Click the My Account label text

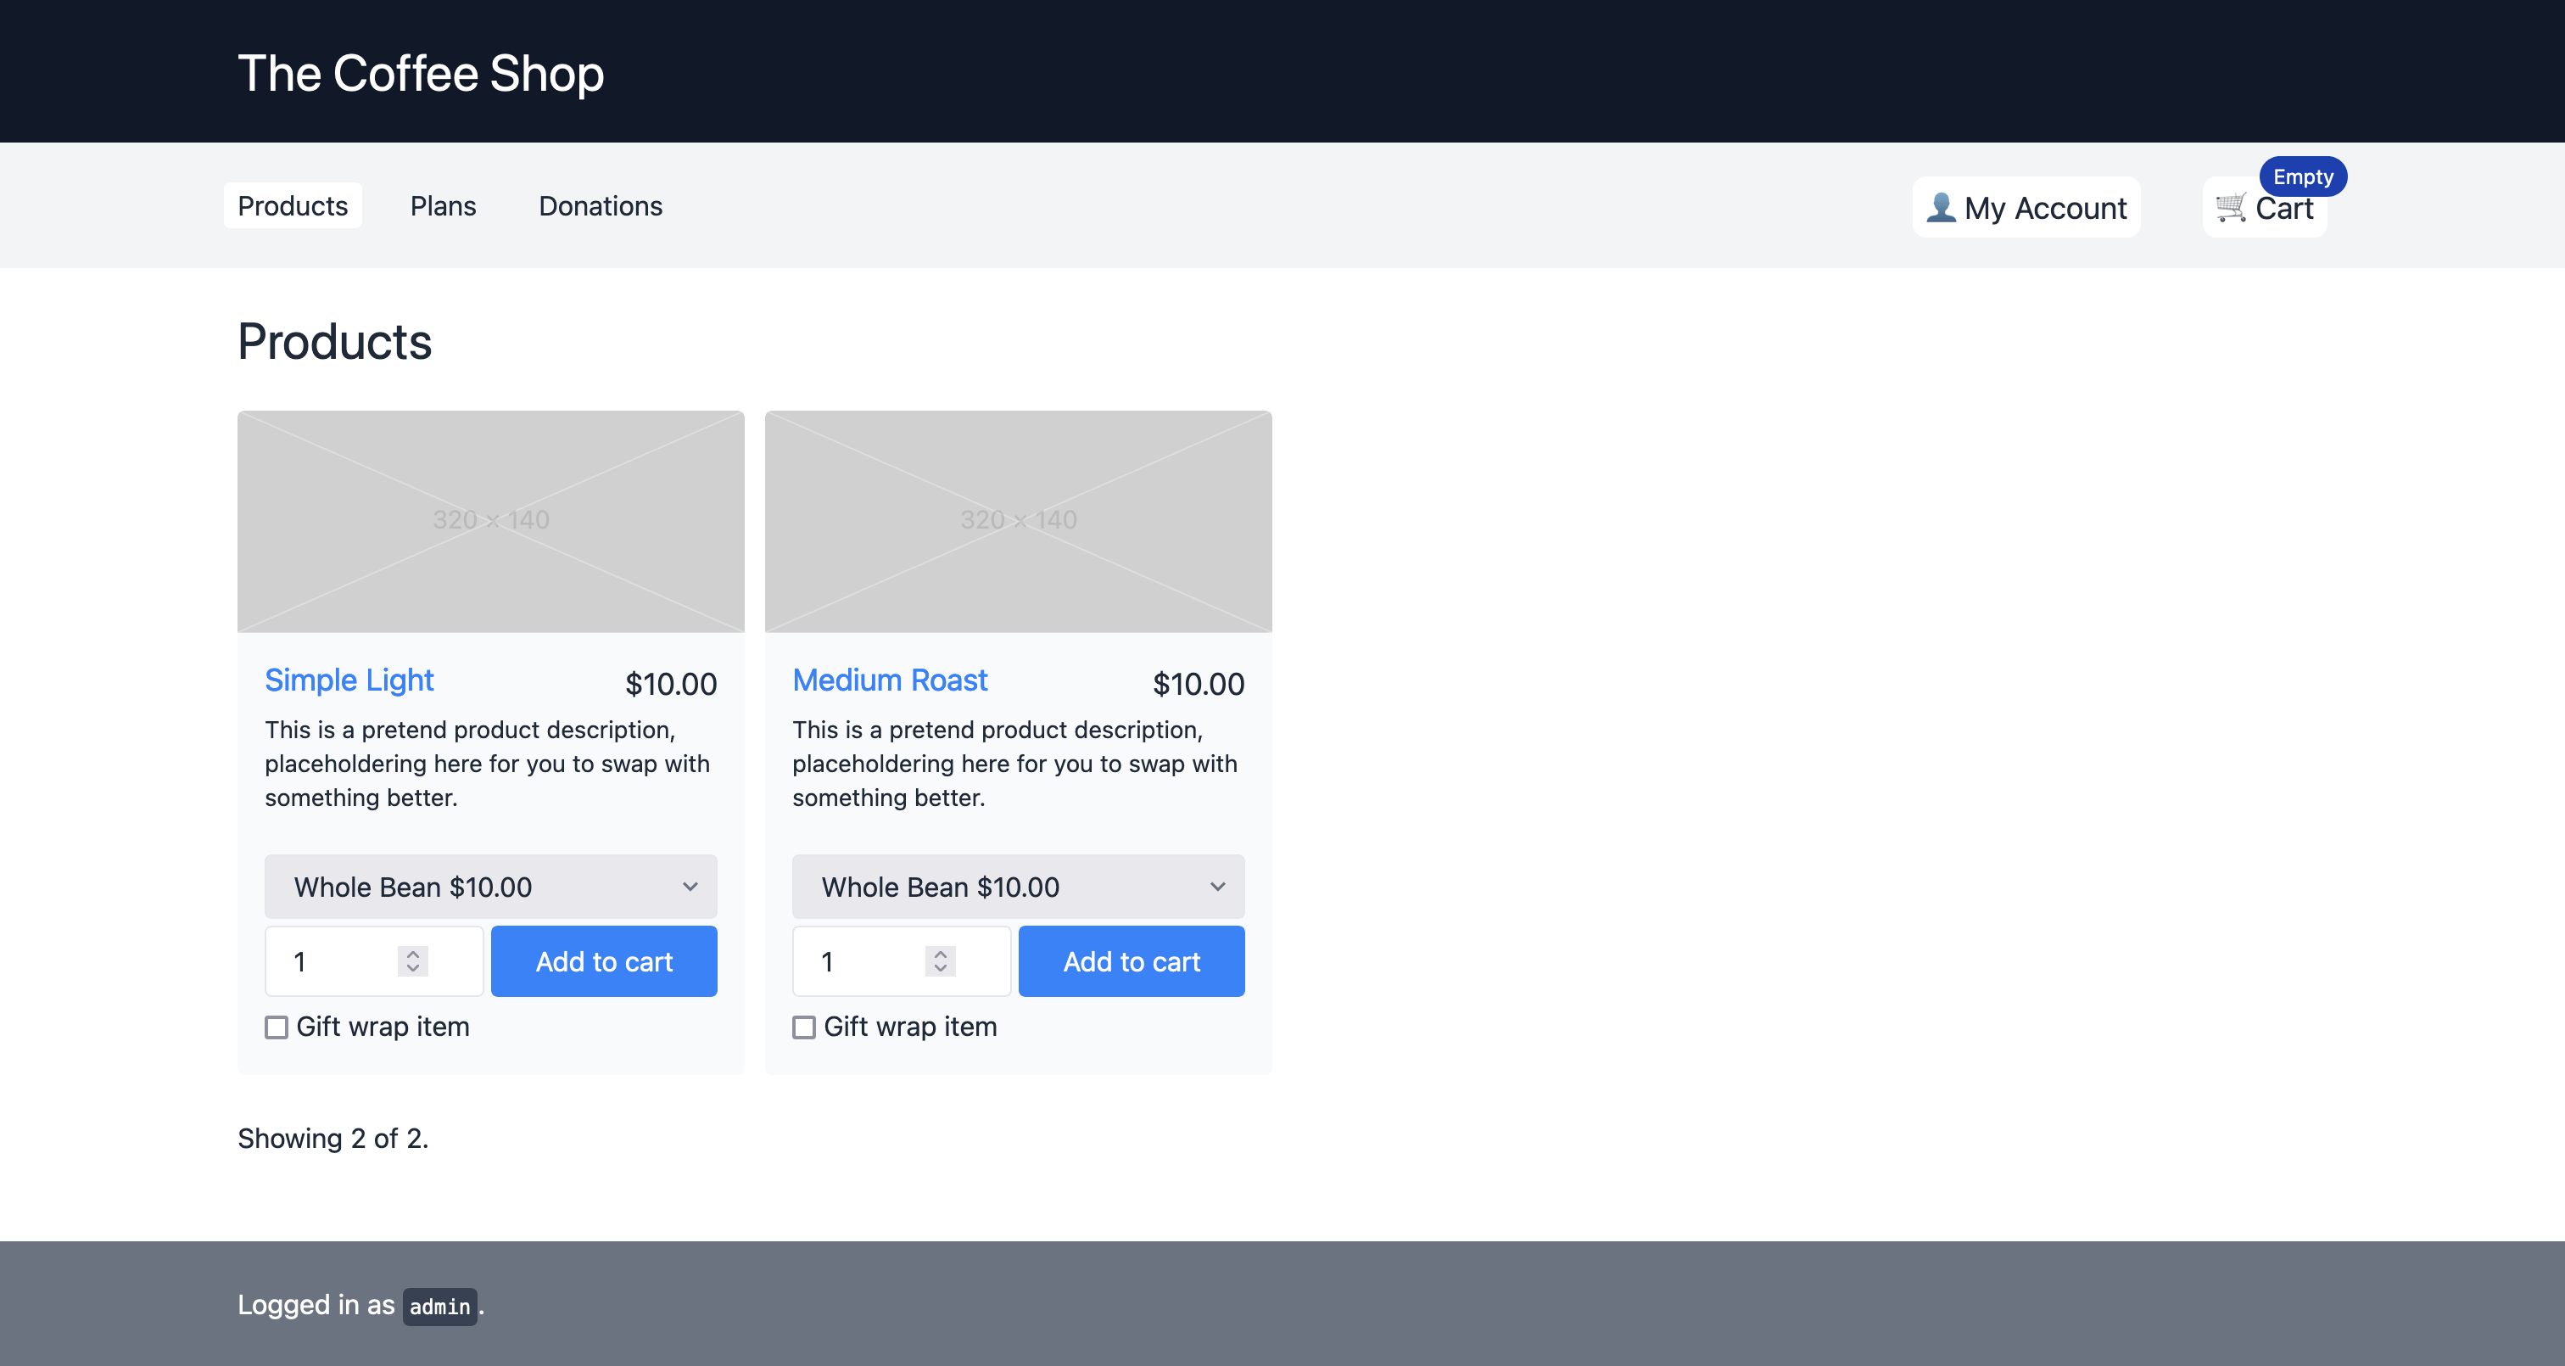[2046, 205]
